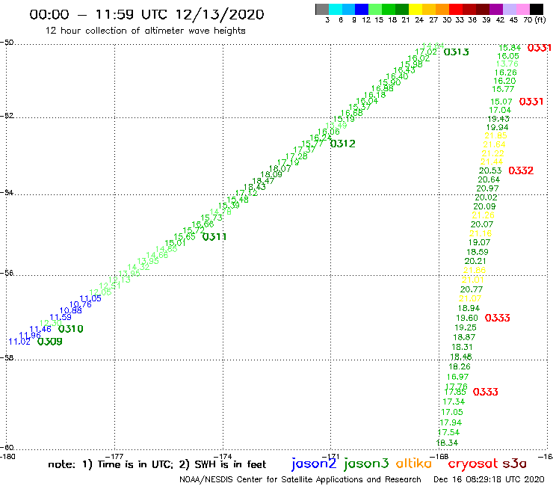The width and height of the screenshot is (553, 486).
Task: Click the yellow 21.44 wave height
Action: (492, 162)
